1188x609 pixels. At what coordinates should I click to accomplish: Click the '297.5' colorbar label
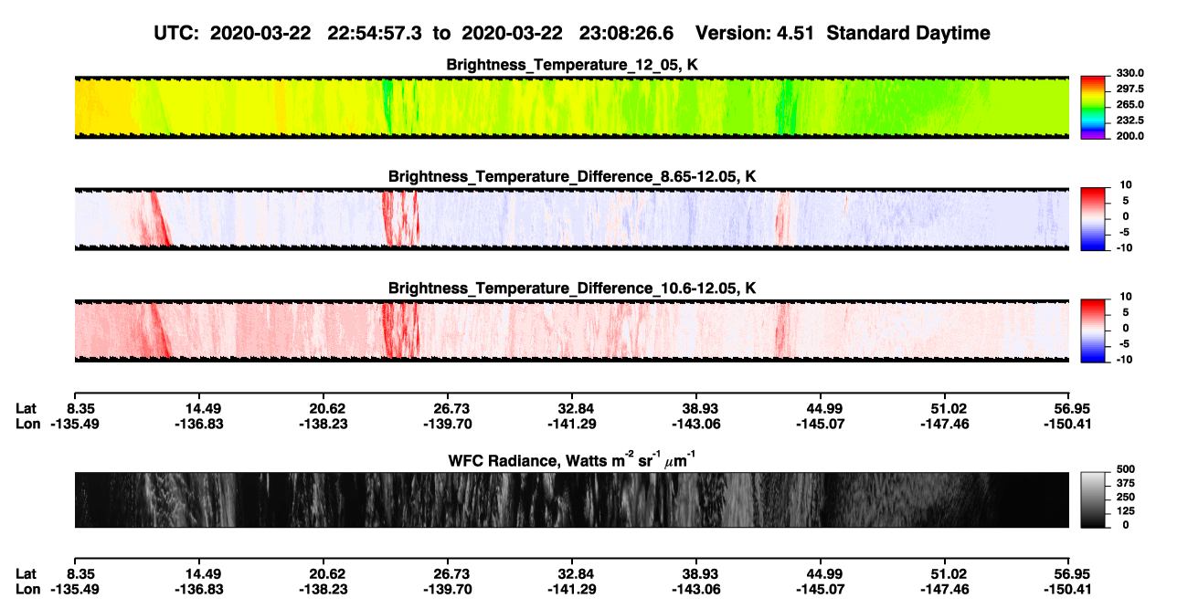coord(1130,89)
